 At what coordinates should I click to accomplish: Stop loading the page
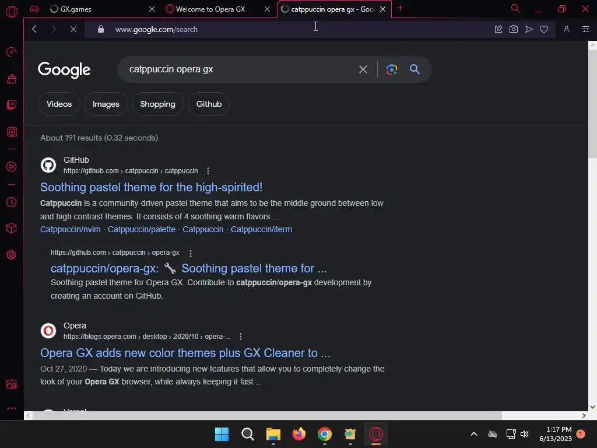[x=73, y=29]
